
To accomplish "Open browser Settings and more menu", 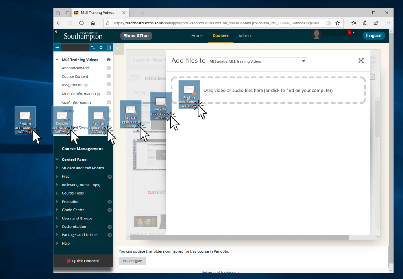I will point(388,23).
